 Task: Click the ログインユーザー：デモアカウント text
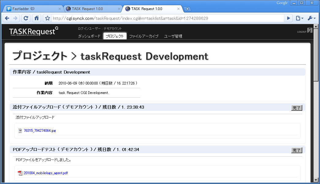100,29
